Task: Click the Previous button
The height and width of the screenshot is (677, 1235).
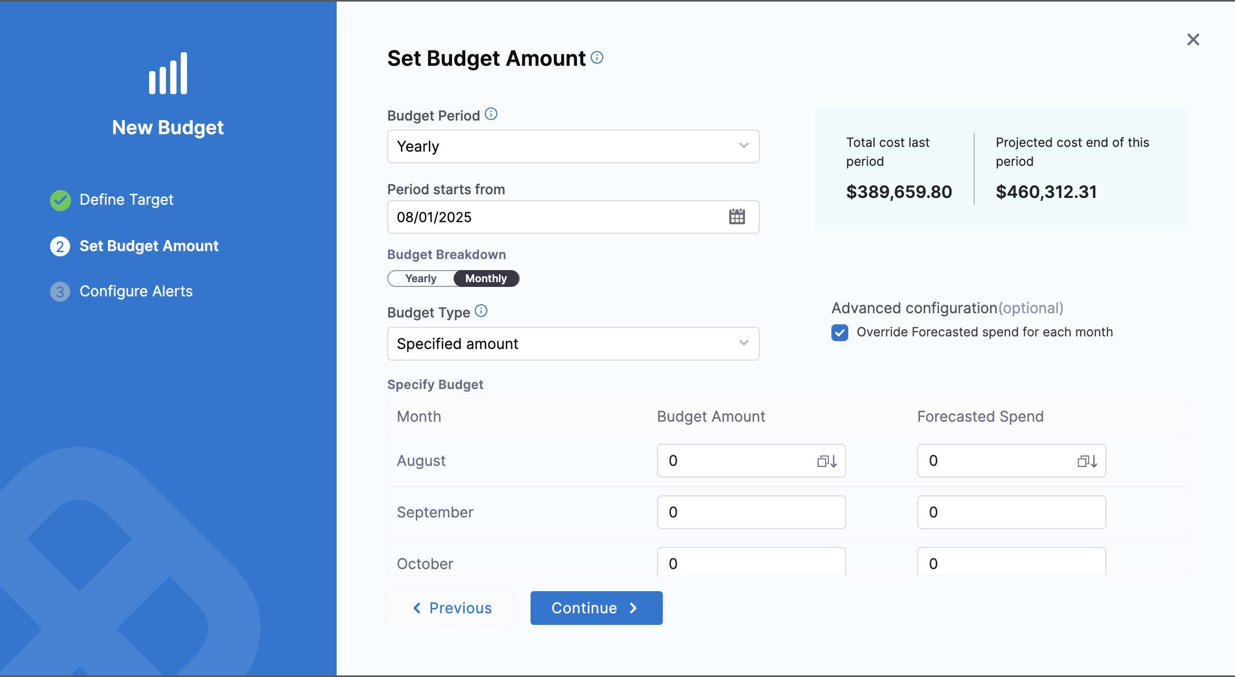Action: (x=451, y=608)
